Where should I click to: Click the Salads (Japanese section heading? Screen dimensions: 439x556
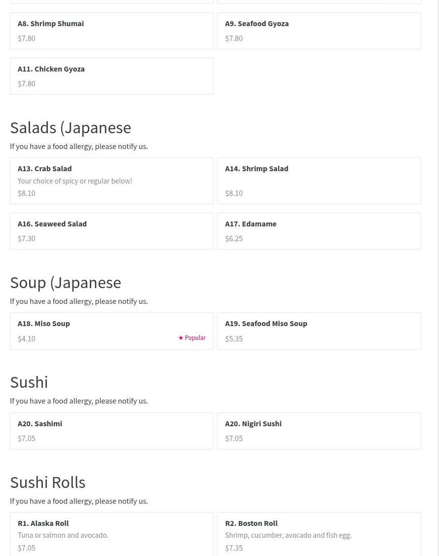click(x=71, y=127)
